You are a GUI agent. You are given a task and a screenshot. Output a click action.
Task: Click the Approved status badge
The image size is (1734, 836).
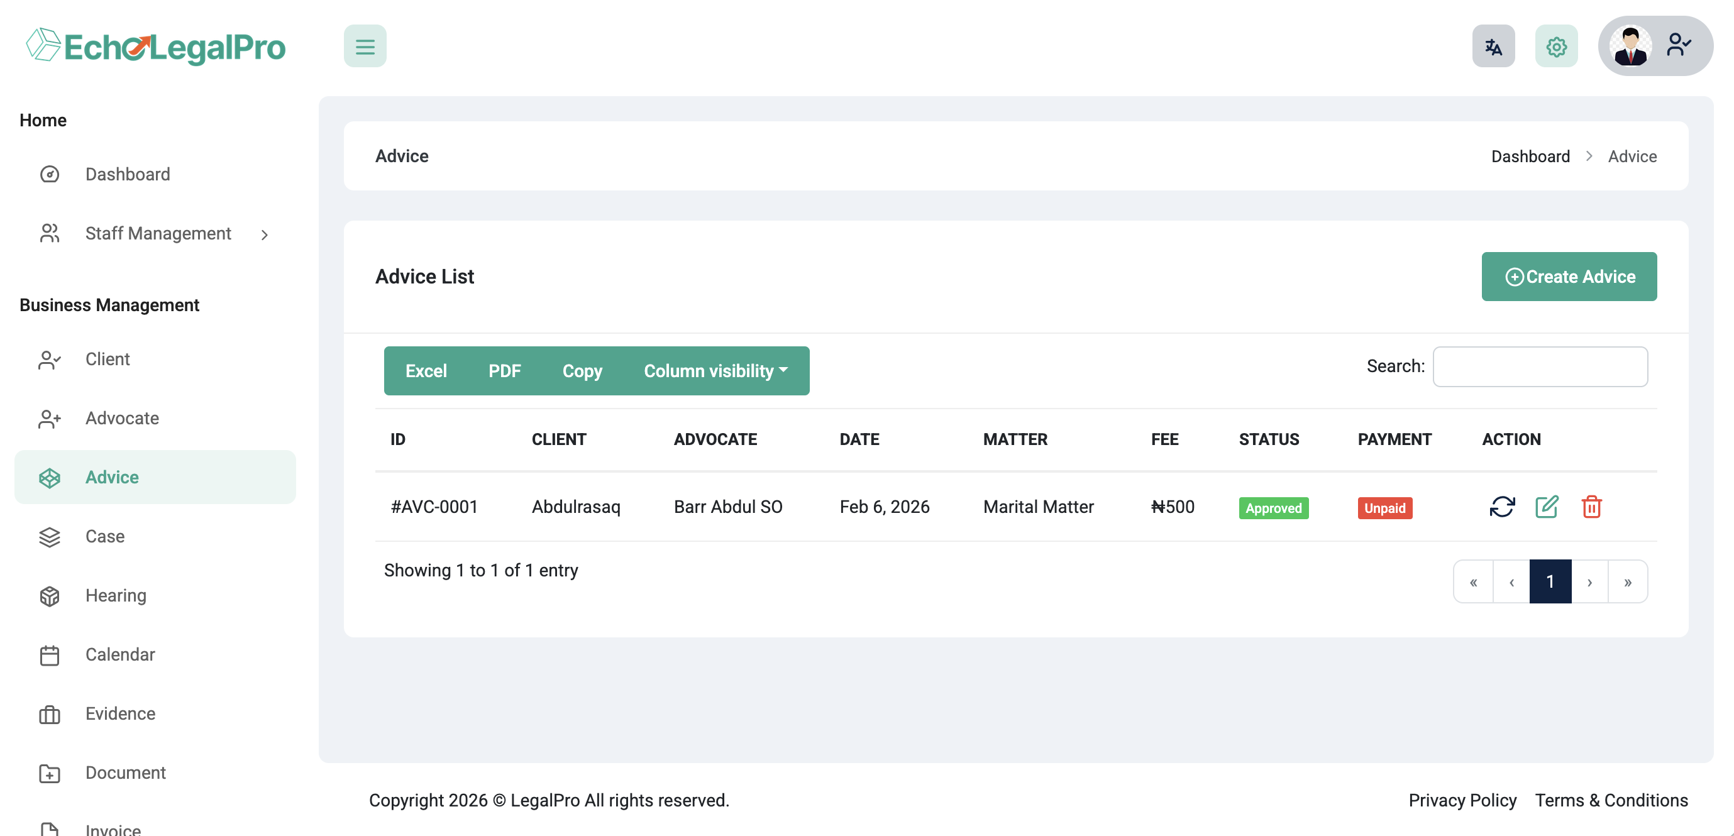(1273, 508)
